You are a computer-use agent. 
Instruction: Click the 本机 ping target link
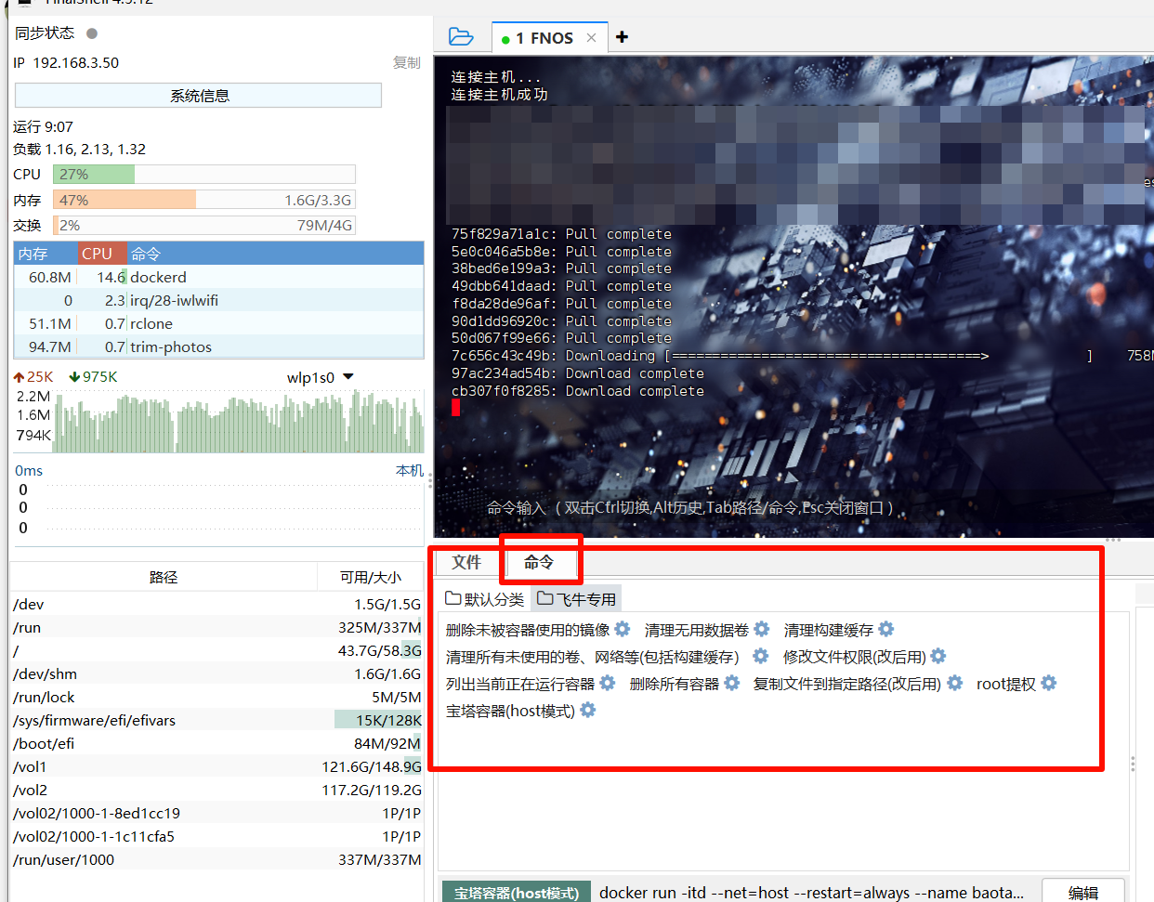coord(410,471)
